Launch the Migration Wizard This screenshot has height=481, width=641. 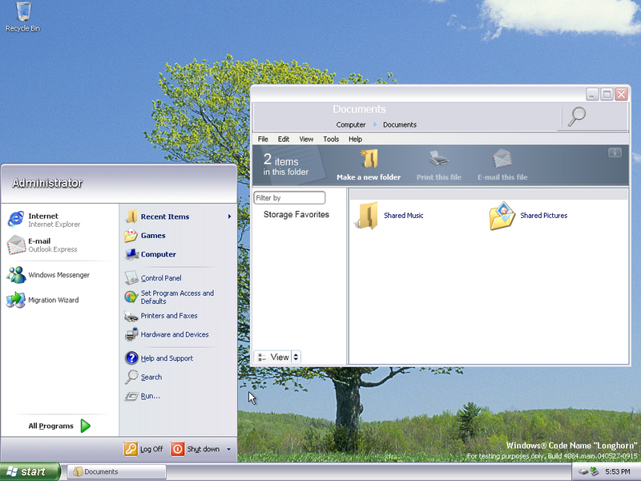(53, 300)
